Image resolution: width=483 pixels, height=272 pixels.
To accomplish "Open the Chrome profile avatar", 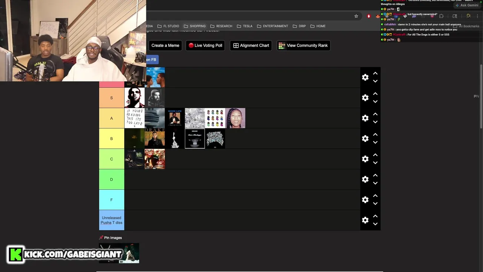I will point(468,16).
